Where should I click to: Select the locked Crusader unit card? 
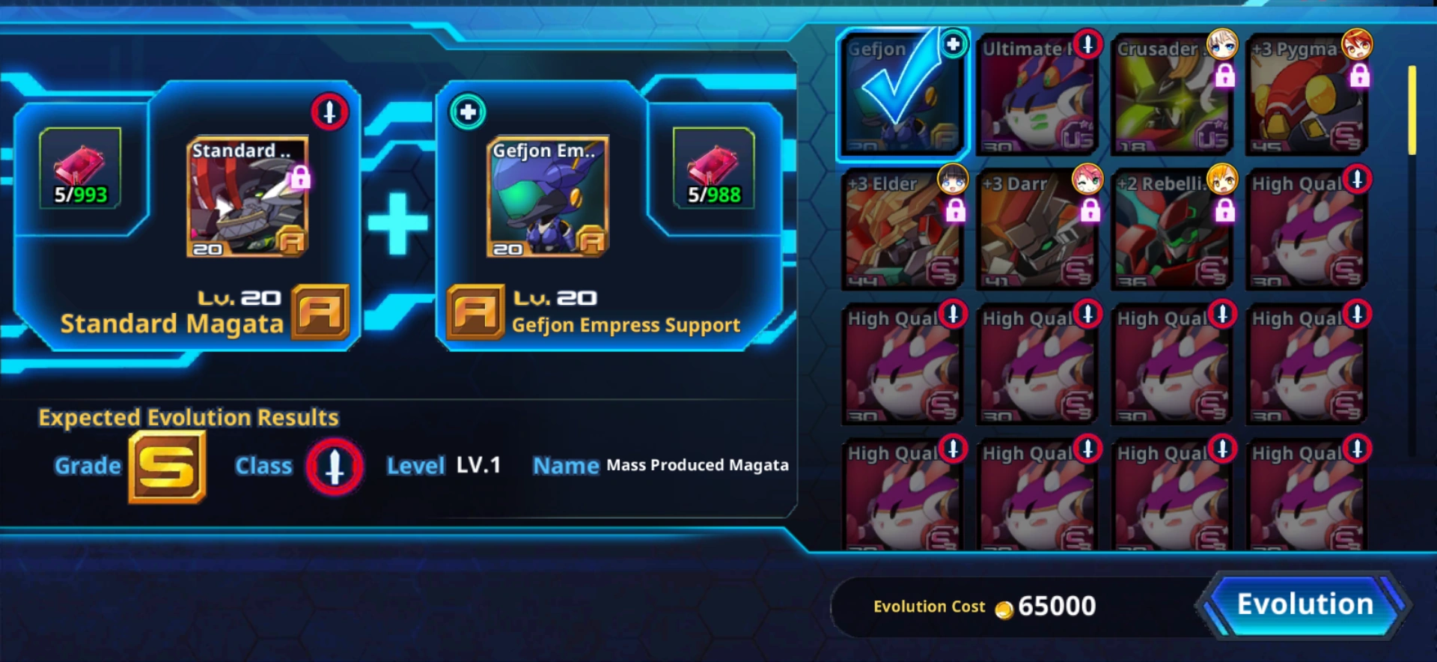tap(1172, 94)
